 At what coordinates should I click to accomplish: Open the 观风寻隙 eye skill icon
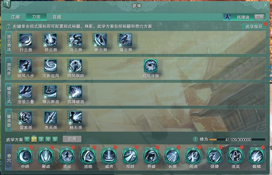[151, 66]
